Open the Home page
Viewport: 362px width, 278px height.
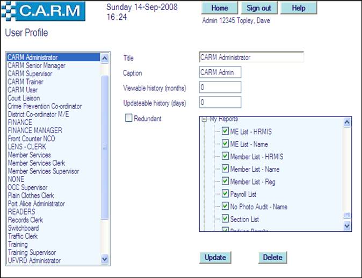coord(219,8)
